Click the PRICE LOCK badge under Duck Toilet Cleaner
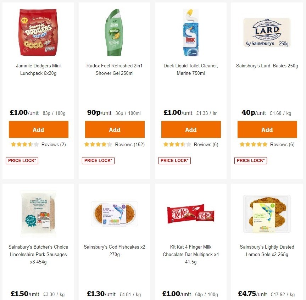 174,160
